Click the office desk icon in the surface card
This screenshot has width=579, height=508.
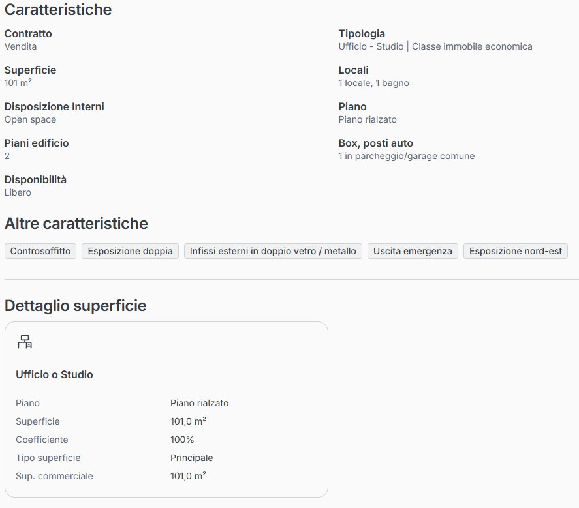(x=25, y=341)
